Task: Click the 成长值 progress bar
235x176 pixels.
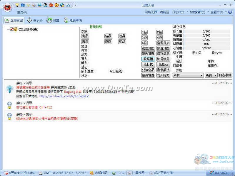Action: click(x=206, y=31)
